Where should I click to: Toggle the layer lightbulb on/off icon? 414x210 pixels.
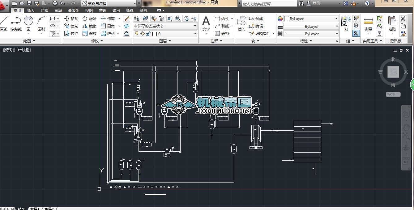tap(137, 34)
